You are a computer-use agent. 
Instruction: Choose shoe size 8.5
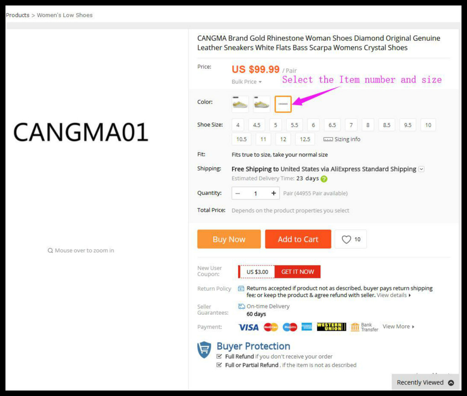pyautogui.click(x=387, y=125)
